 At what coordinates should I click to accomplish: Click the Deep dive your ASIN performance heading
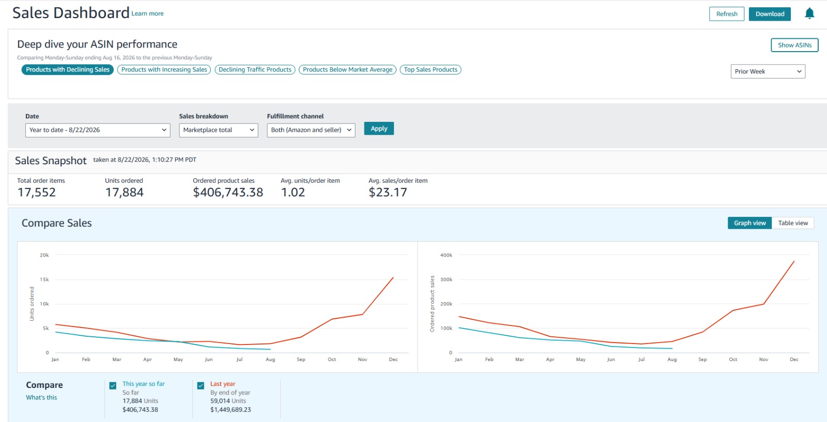click(x=97, y=44)
